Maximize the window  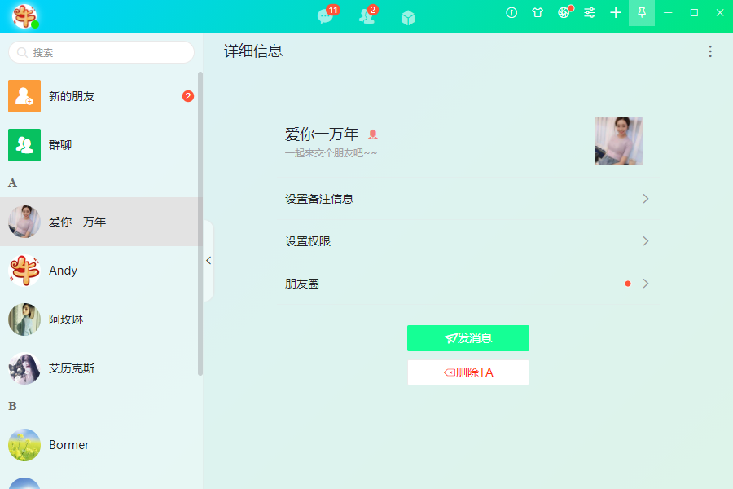click(x=694, y=13)
